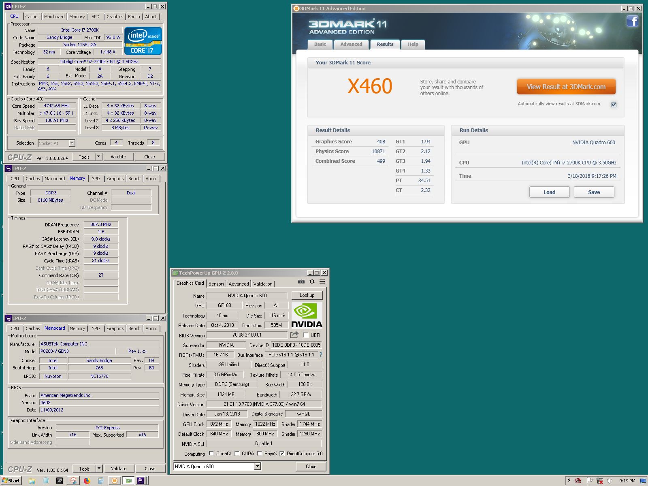Click the Graphics Score value 408
The height and width of the screenshot is (486, 648).
pyautogui.click(x=381, y=142)
